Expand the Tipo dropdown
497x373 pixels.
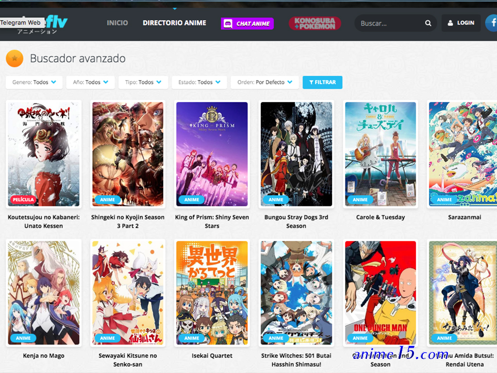[143, 82]
